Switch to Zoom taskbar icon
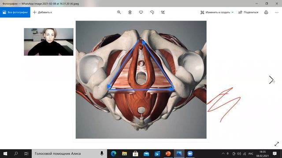 click(x=190, y=154)
